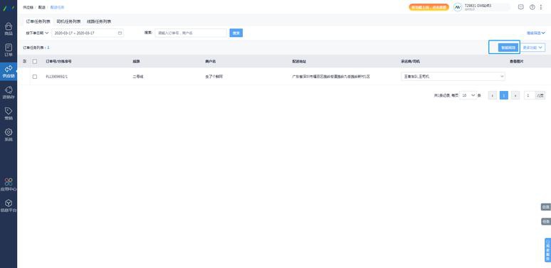Image resolution: width=551 pixels, height=268 pixels.
Task: Open the help question-mark icon
Action: point(532,7)
